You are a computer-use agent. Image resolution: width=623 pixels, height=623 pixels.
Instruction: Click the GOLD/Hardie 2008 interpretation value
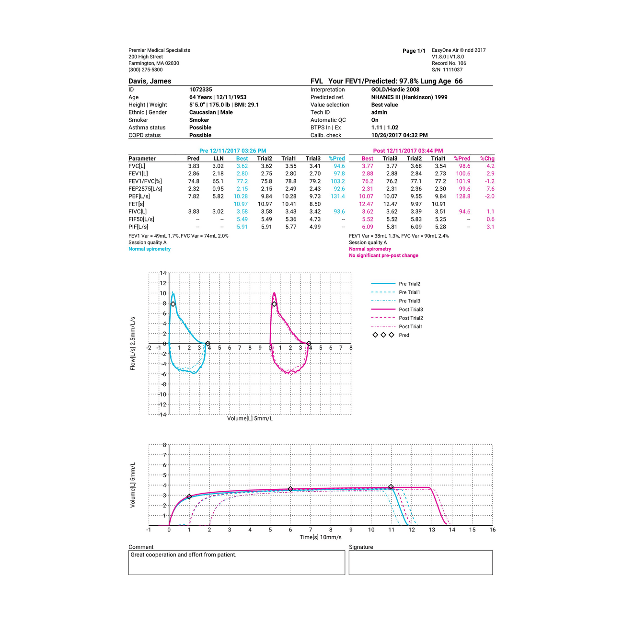395,90
